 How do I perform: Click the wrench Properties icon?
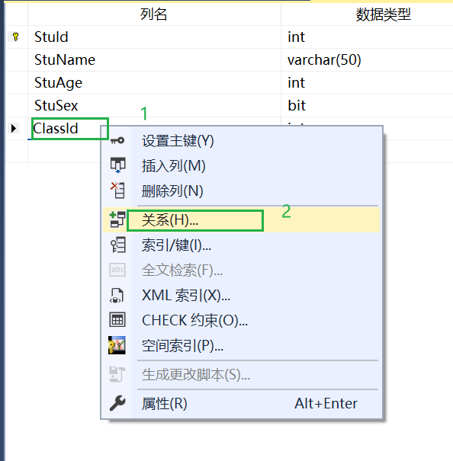(x=117, y=403)
